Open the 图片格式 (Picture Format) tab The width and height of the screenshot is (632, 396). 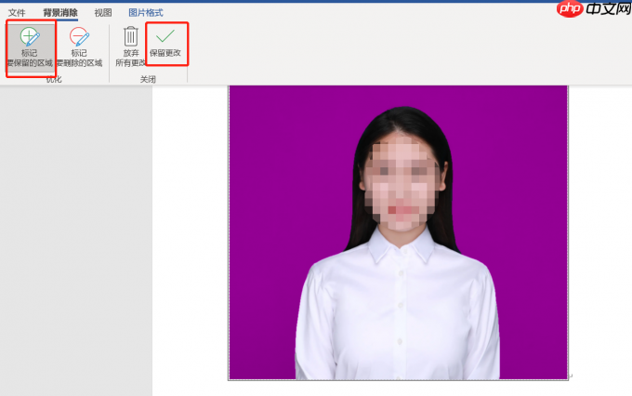tap(146, 13)
